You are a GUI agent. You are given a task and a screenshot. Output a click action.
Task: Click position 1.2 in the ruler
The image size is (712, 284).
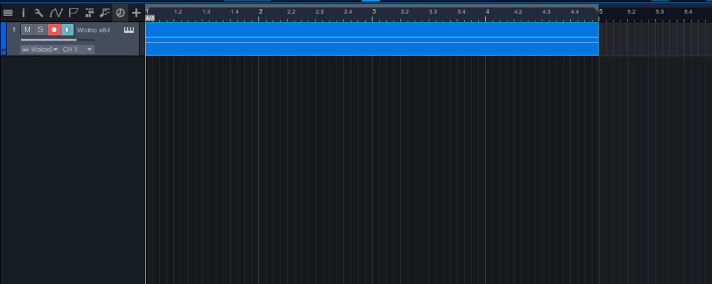(x=178, y=12)
